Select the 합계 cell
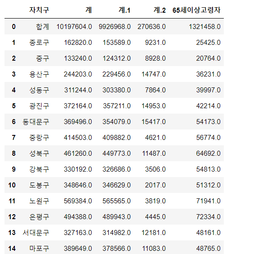This screenshot has height=254, width=273. point(43,27)
